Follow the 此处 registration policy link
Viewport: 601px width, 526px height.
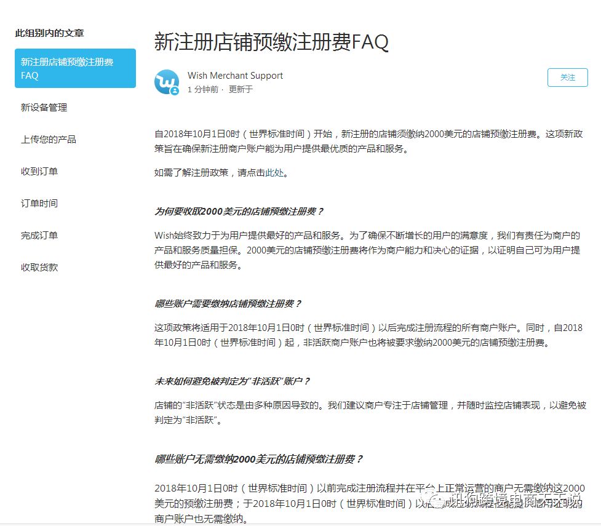[274, 173]
